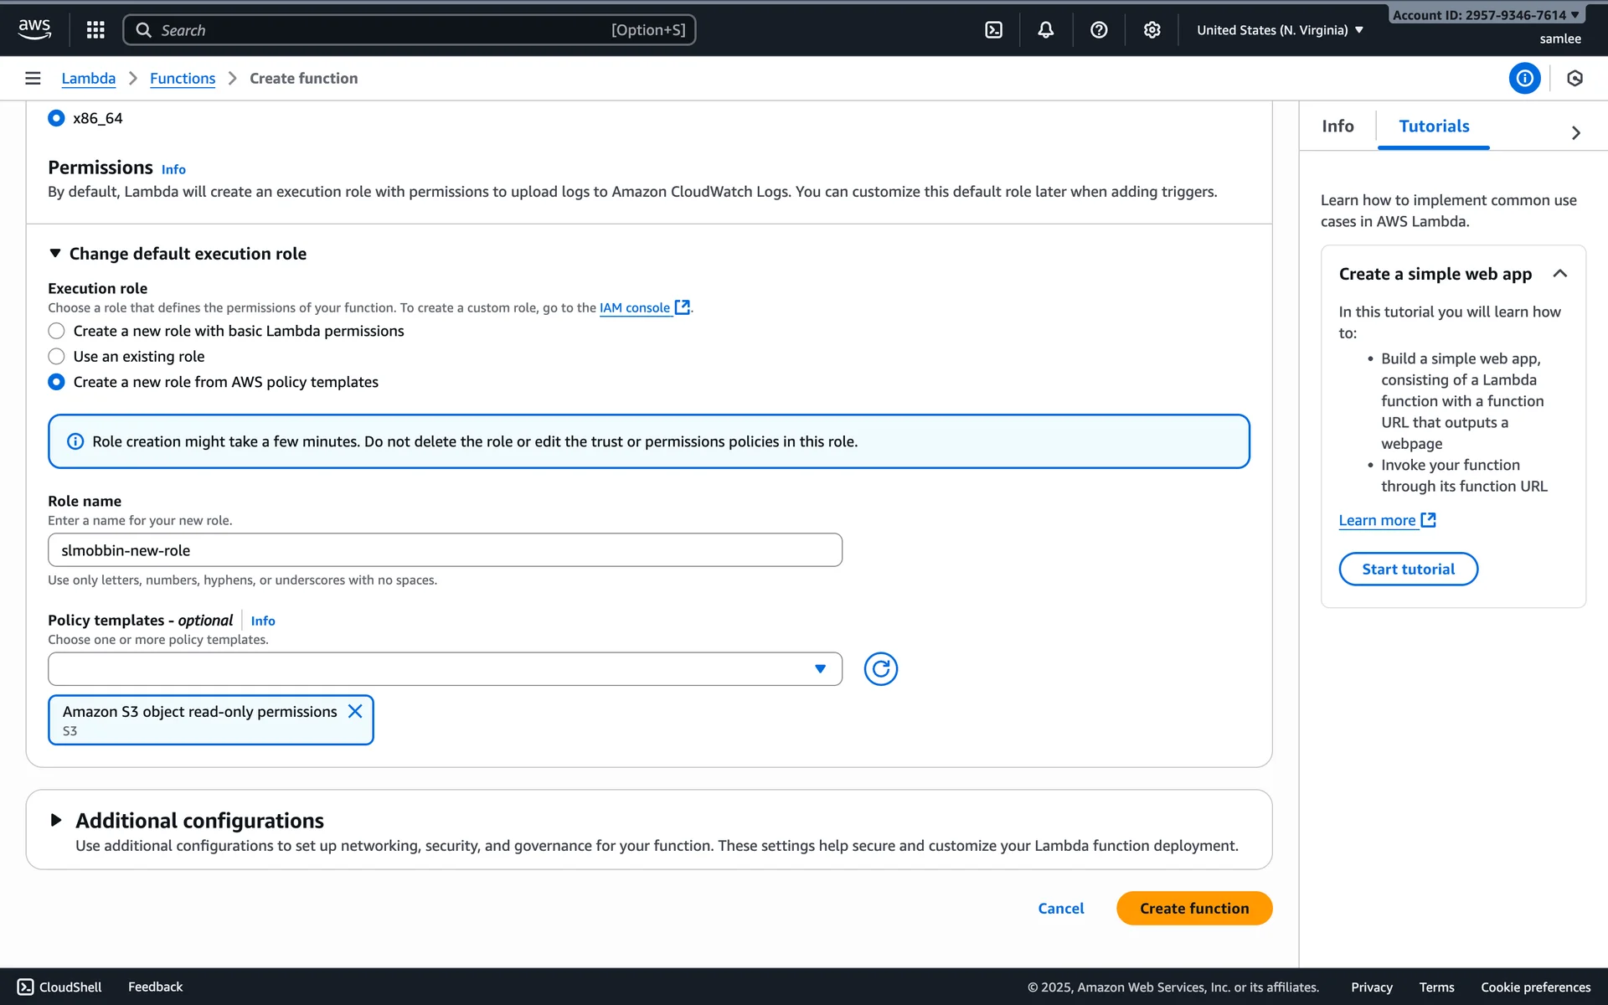Screen dimensions: 1608x1005
Task: Click the Role name input field
Action: tap(445, 550)
